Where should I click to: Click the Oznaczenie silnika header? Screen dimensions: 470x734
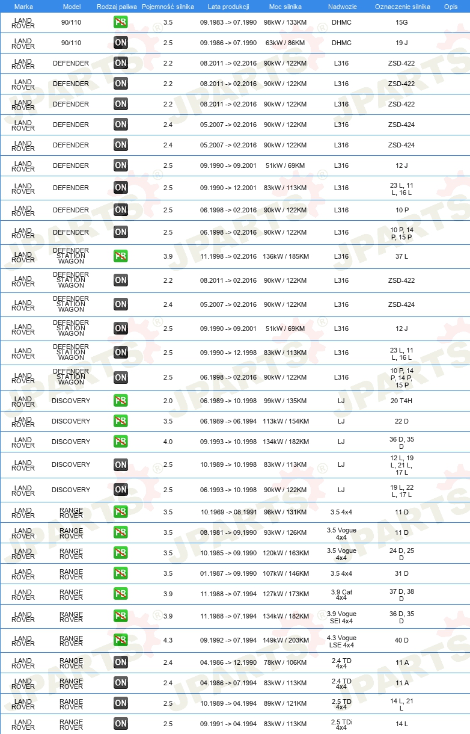tap(402, 6)
